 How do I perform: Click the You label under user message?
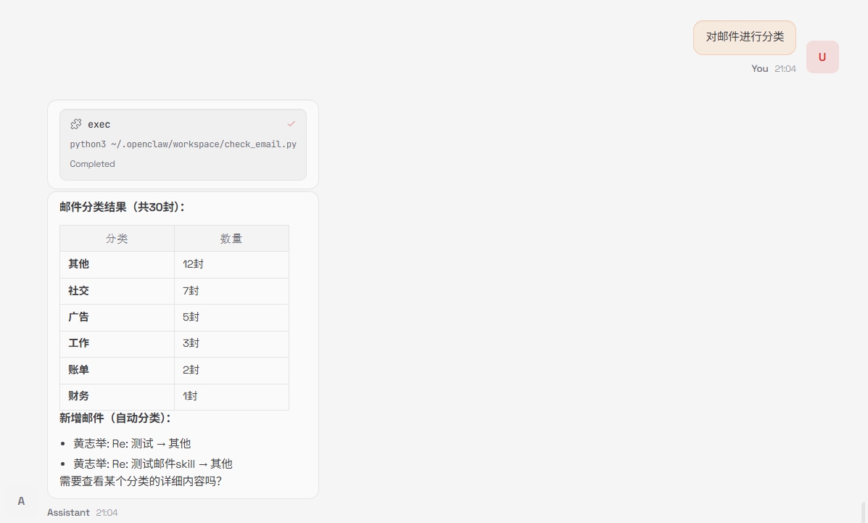click(759, 68)
